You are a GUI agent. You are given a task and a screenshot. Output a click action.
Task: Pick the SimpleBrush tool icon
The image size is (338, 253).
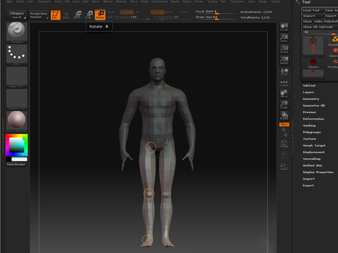[333, 41]
